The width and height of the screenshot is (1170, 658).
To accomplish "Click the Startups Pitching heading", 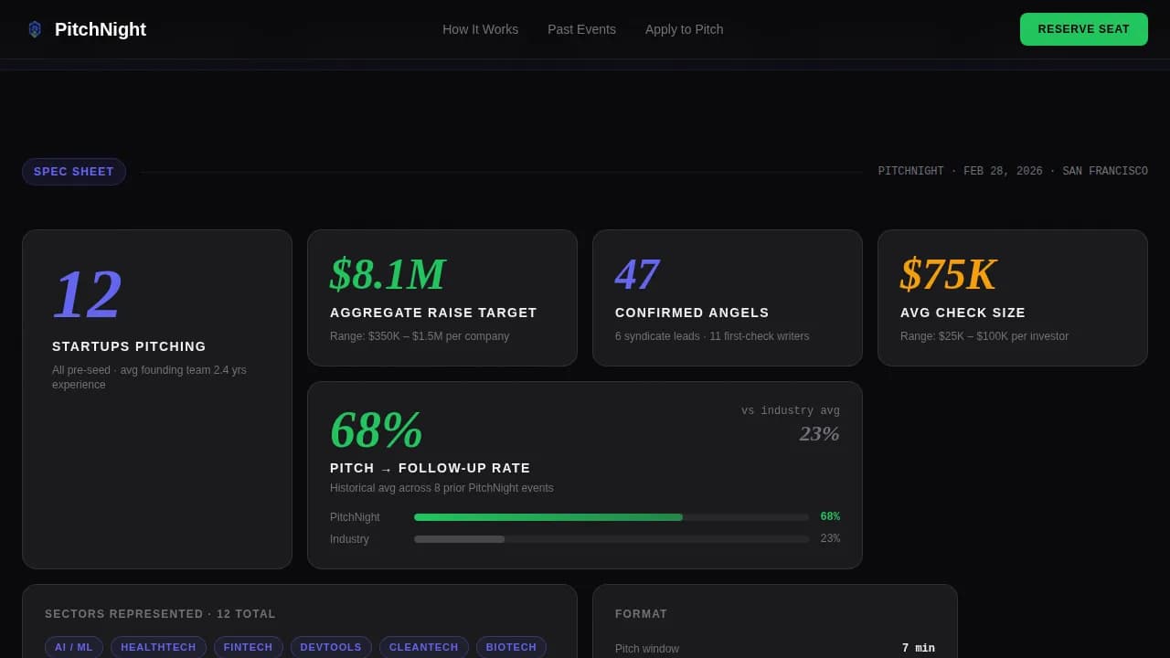I will pos(129,346).
